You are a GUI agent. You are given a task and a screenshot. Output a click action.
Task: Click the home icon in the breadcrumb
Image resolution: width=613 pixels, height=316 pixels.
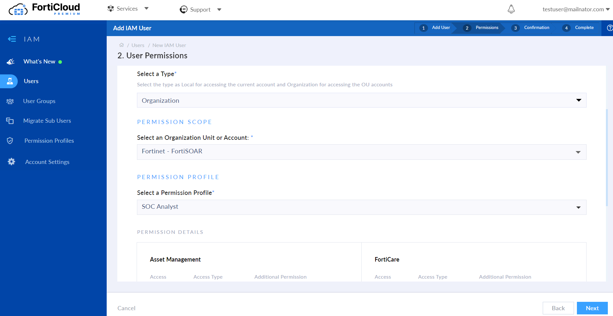(122, 45)
